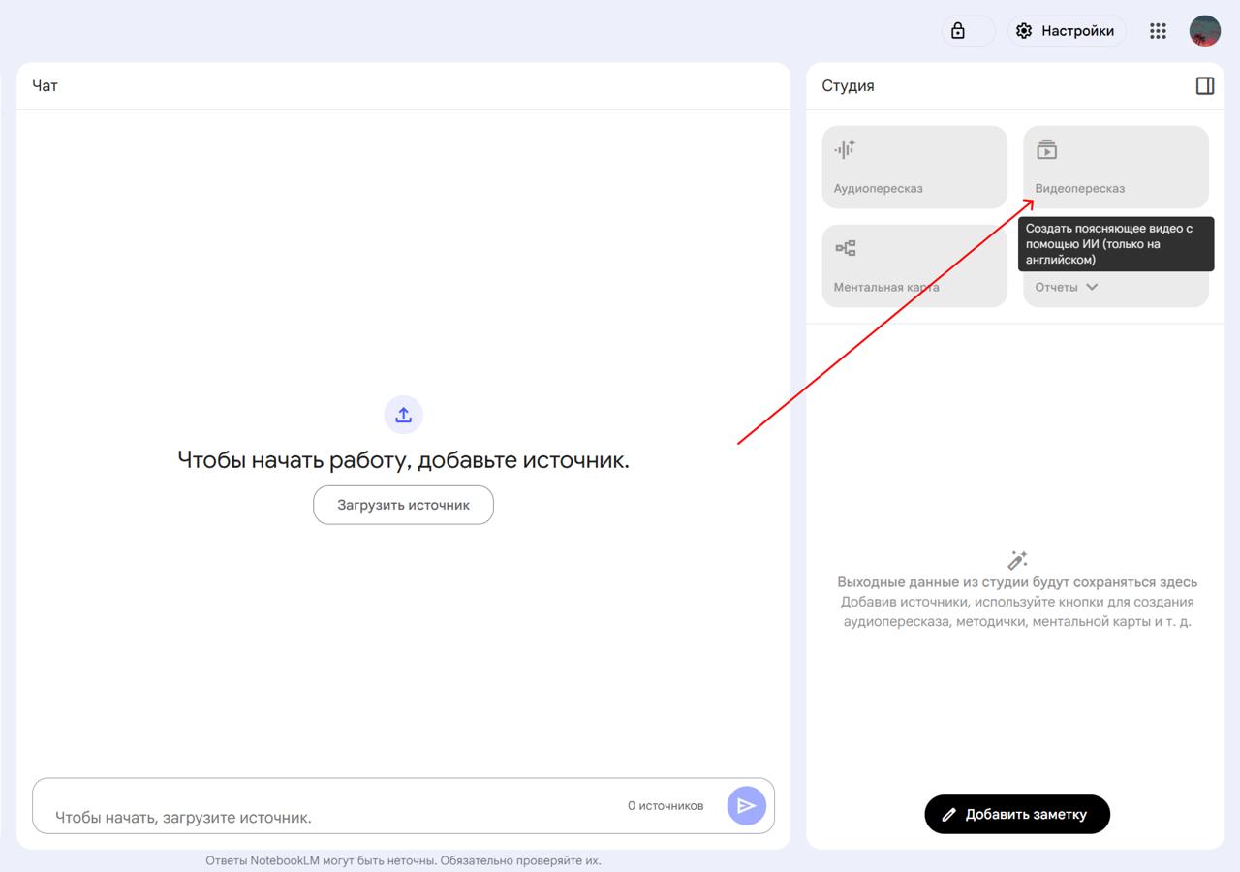Click the '0 источников' counter

[x=666, y=806]
